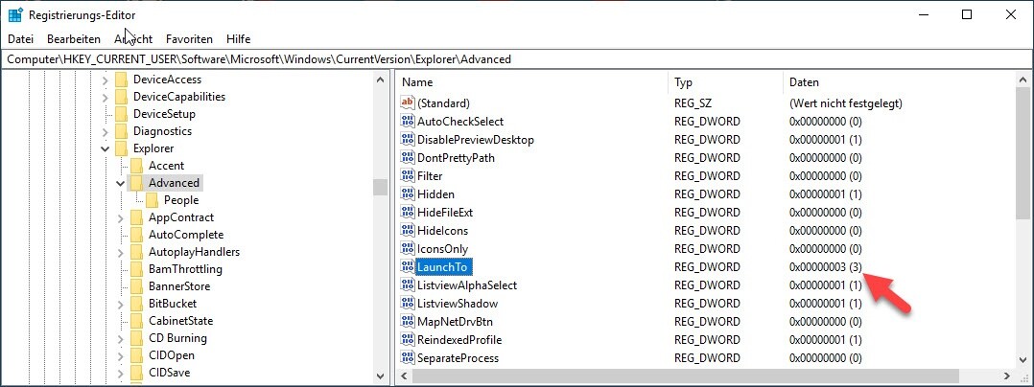Open the Datei menu

[20, 39]
